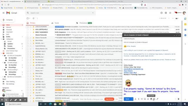Screen dimensions: 188x106
Task: Check the Kayla McKinney COVID Vaccine email
Action: (28, 46)
